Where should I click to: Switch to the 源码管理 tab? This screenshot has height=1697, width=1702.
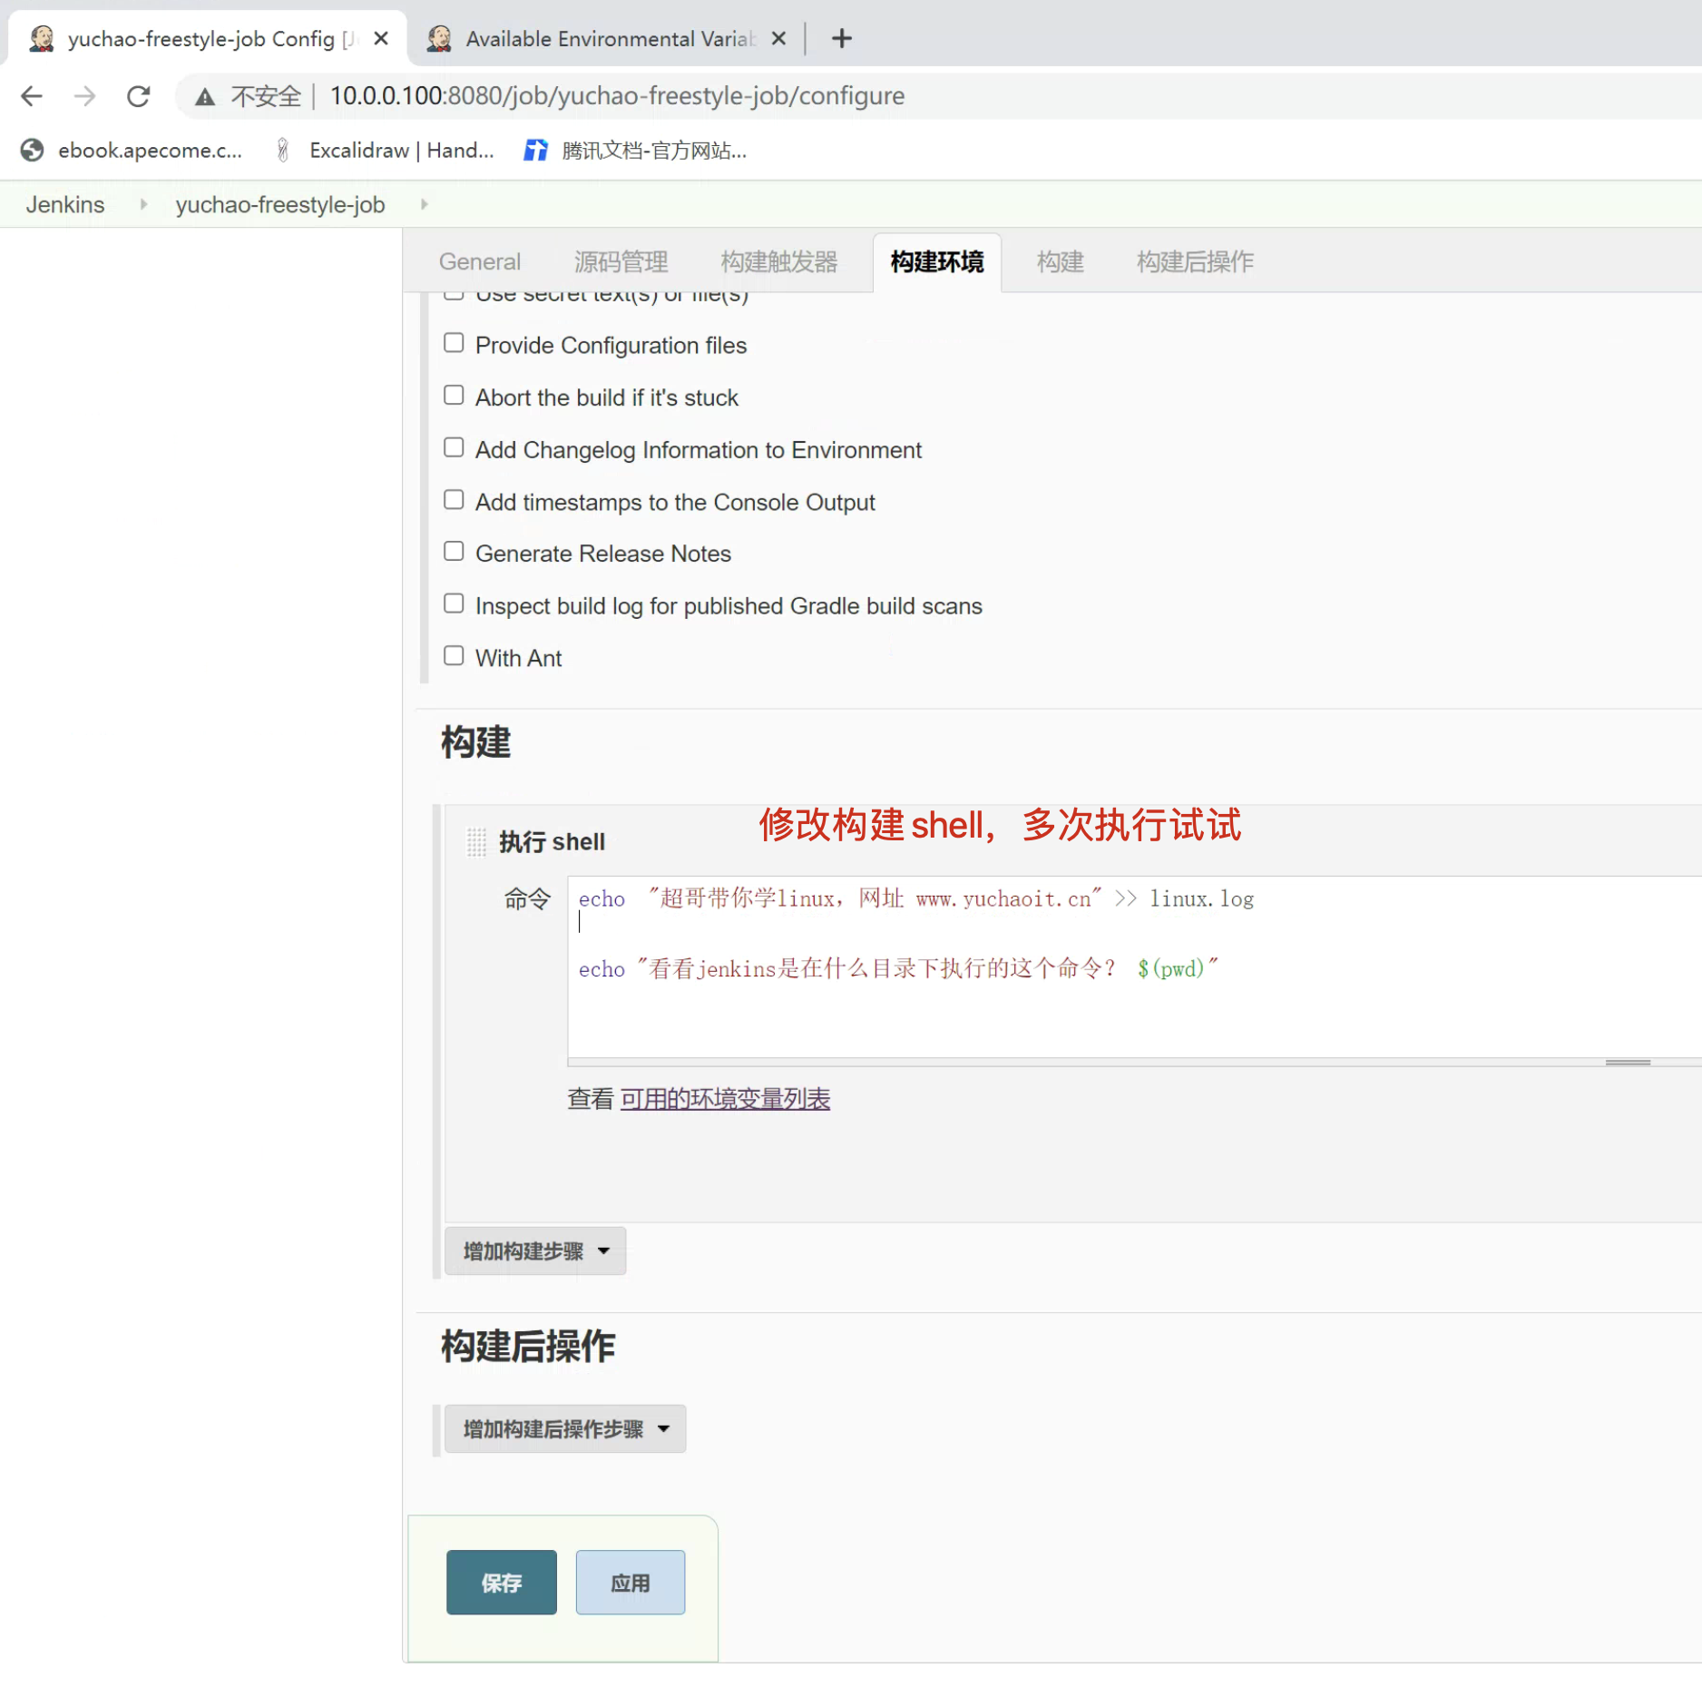click(621, 262)
